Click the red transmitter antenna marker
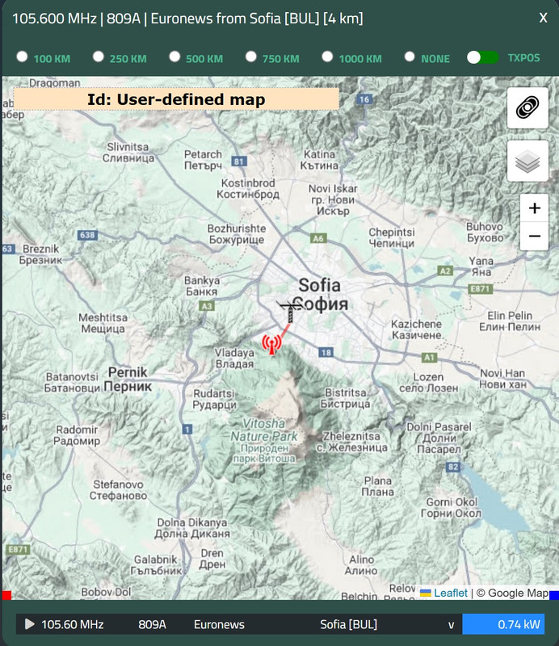 tap(271, 345)
